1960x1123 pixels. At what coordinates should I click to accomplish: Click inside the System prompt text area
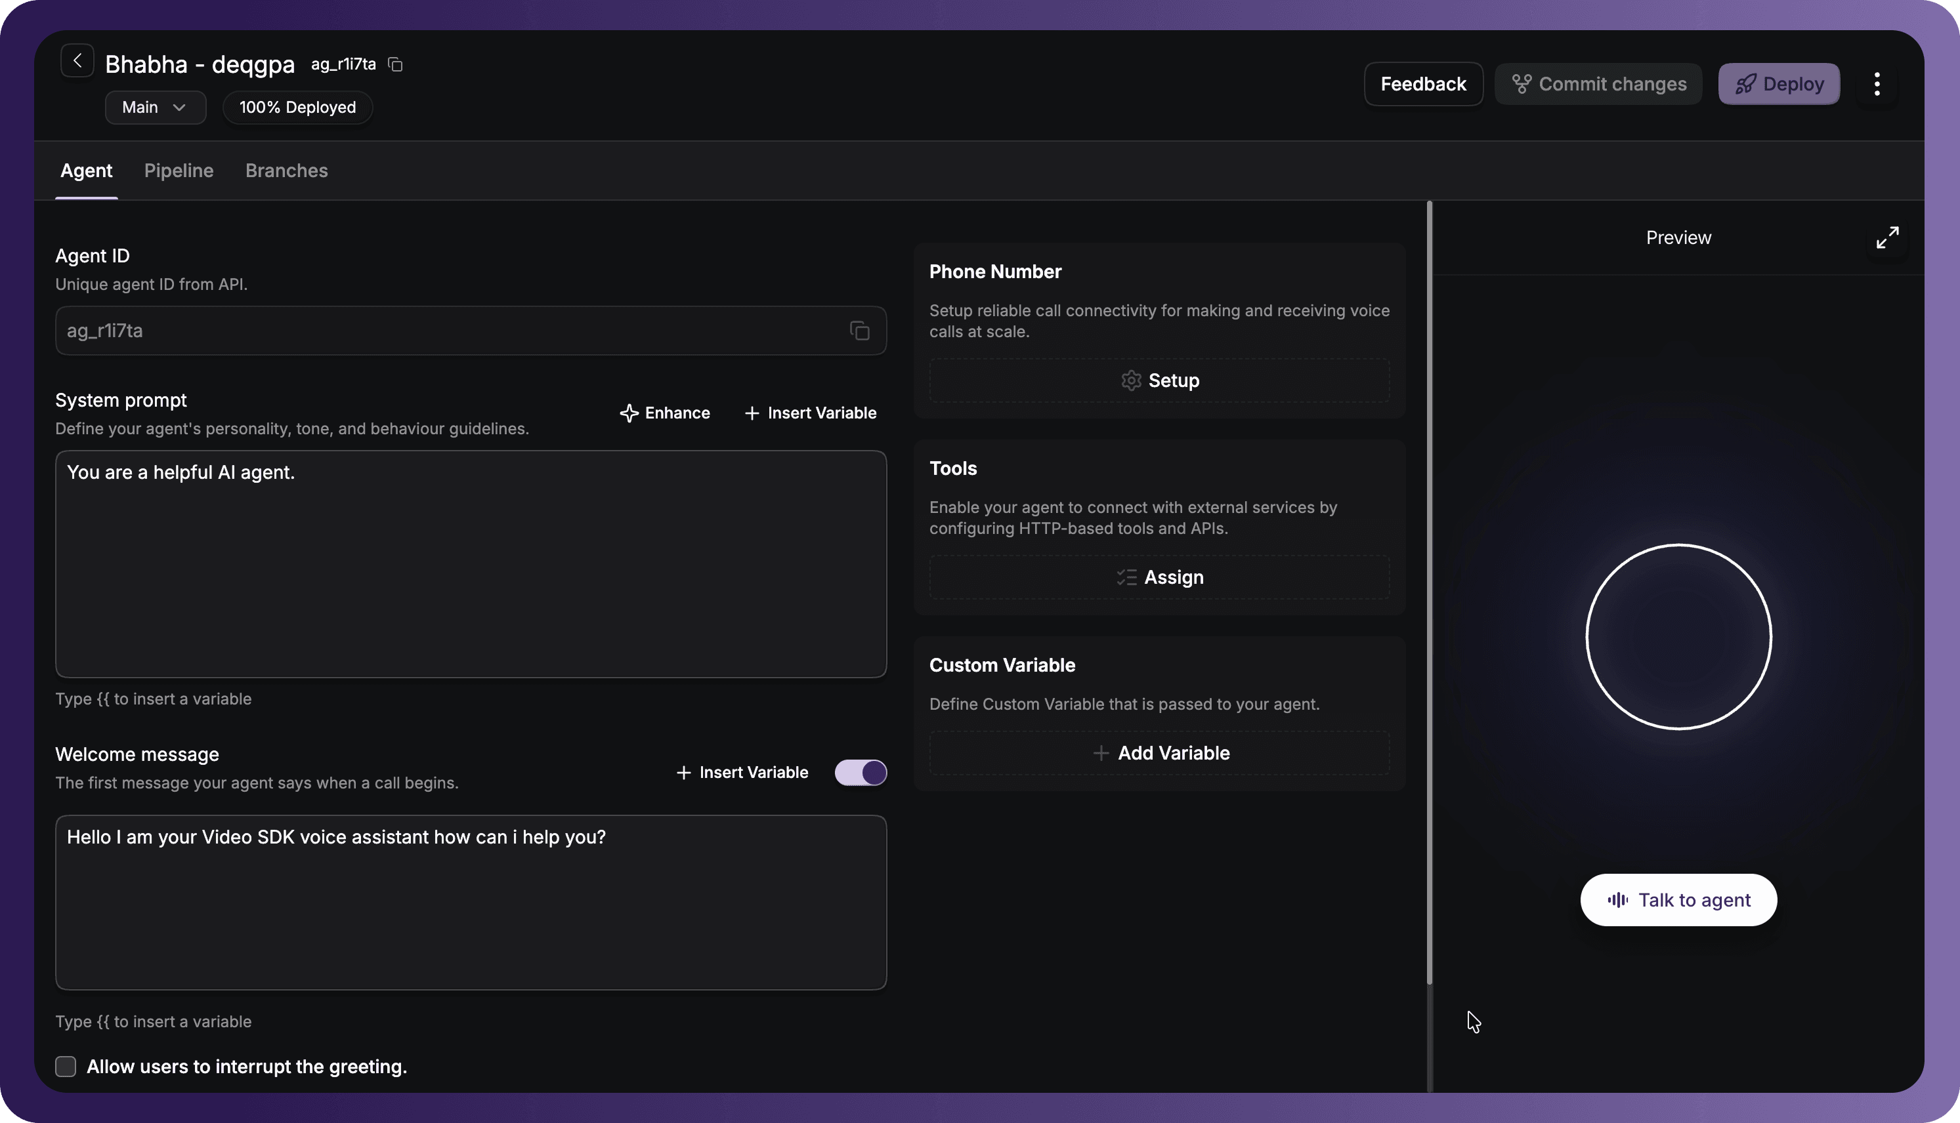tap(471, 565)
